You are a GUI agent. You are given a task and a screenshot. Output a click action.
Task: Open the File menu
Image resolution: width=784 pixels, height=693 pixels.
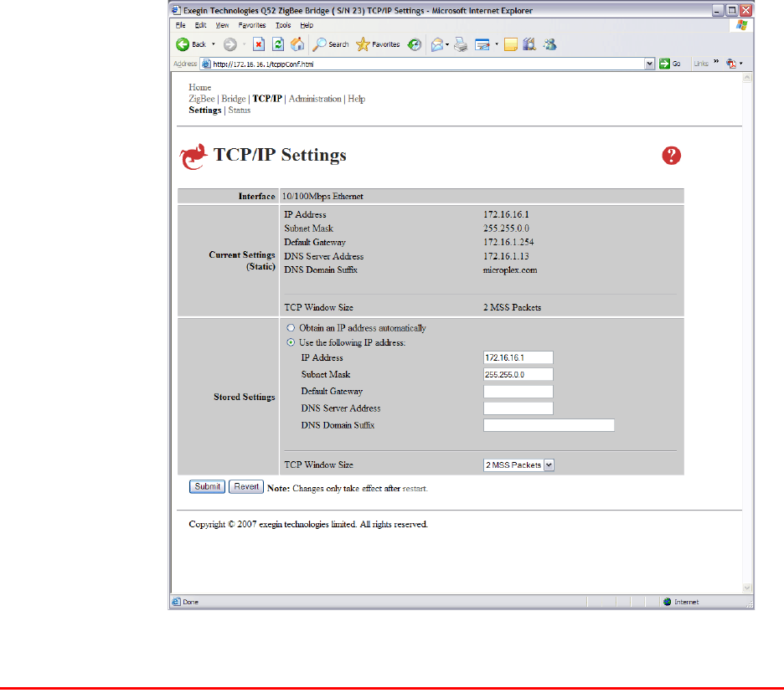(x=180, y=25)
